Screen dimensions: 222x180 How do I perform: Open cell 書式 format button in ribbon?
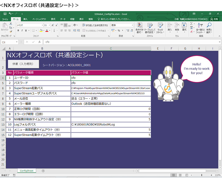[184, 28]
